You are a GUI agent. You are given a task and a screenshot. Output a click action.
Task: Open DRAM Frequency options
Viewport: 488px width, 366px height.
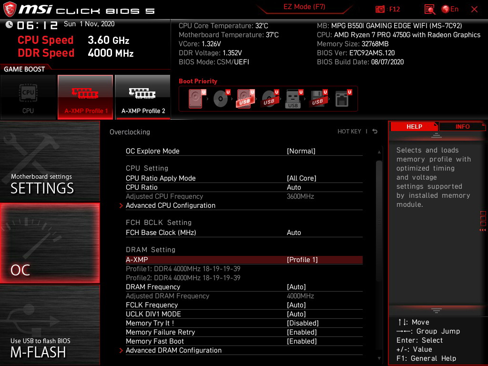[244, 286]
